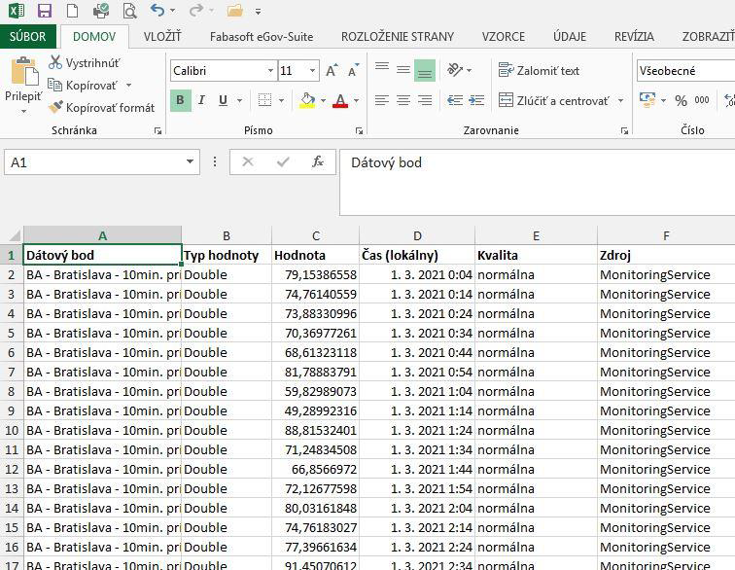The height and width of the screenshot is (570, 735).
Task: Click the print preview magnifier icon
Action: tap(129, 11)
